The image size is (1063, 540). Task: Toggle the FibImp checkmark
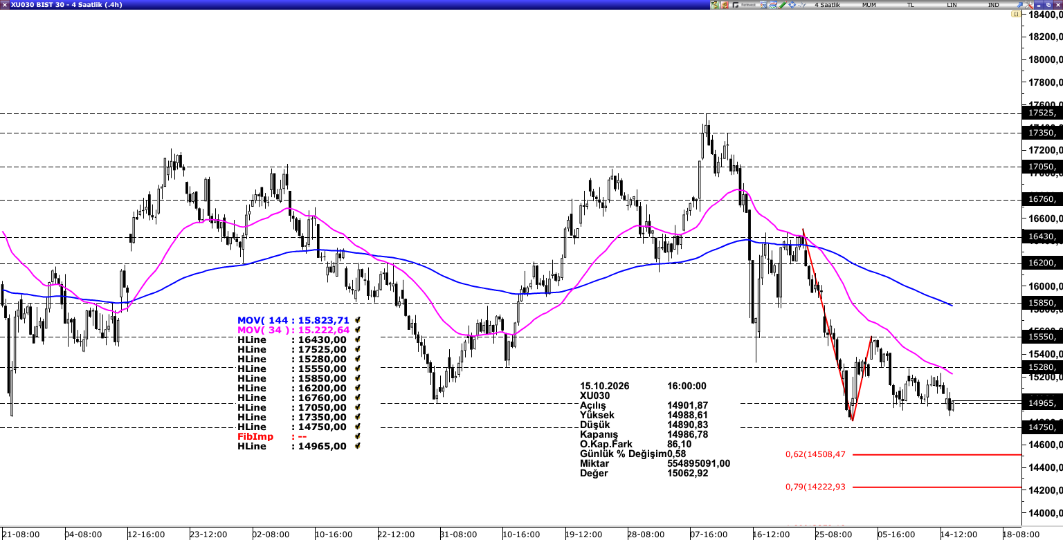357,436
